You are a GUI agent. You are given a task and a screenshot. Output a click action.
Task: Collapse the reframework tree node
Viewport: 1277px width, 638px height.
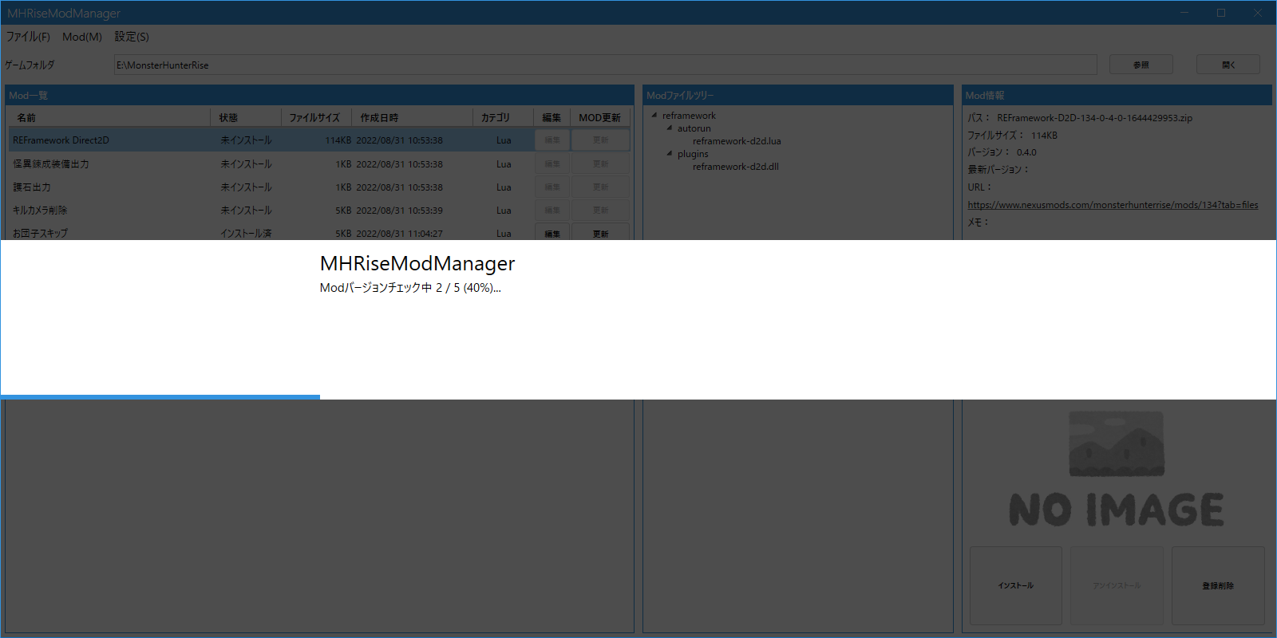[x=654, y=115]
